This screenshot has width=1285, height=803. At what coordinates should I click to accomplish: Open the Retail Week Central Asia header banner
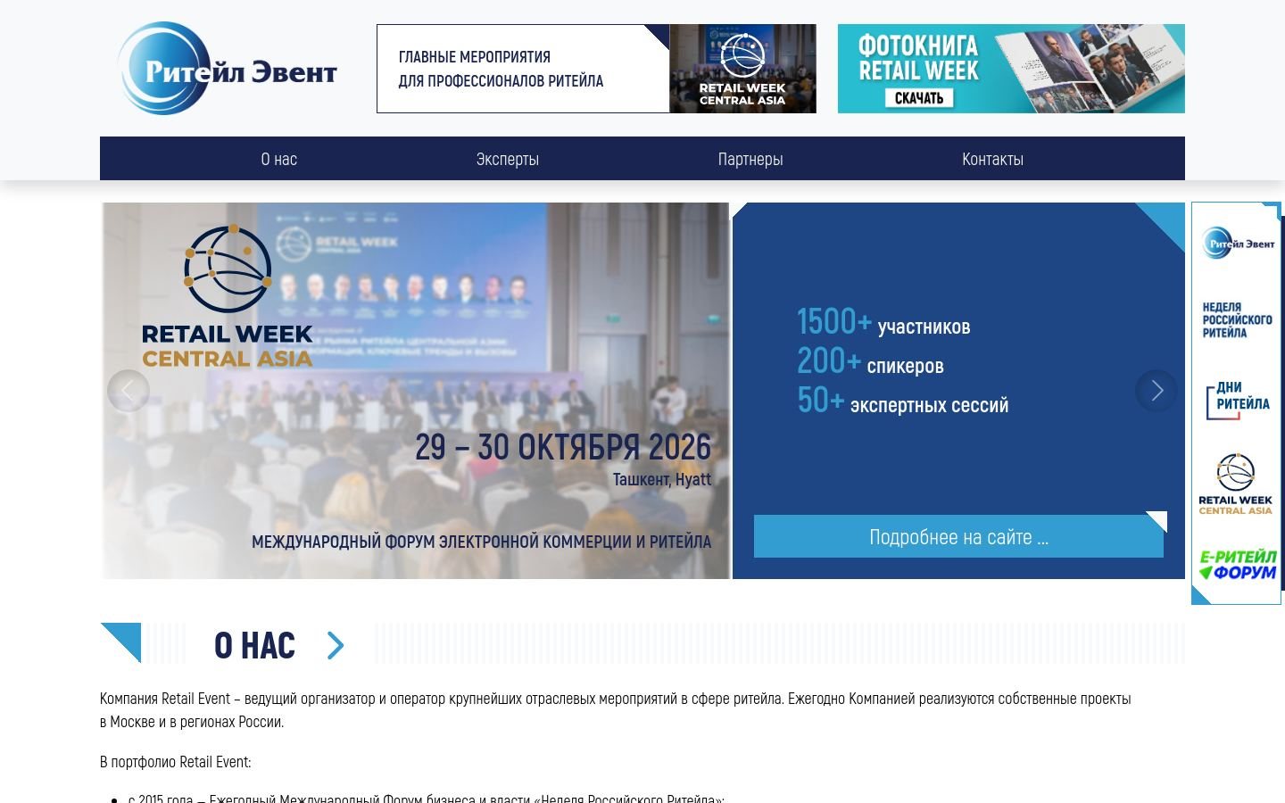tap(596, 69)
